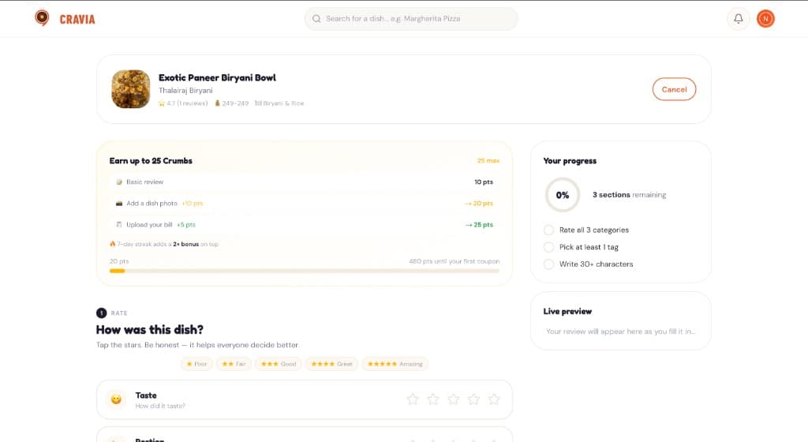The width and height of the screenshot is (808, 442).
Task: Click the 25 max label
Action: (488, 161)
